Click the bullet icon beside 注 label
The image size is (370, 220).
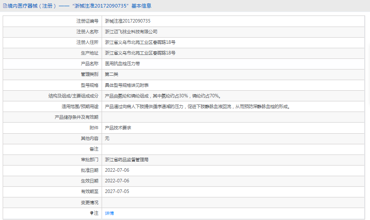[91, 213]
